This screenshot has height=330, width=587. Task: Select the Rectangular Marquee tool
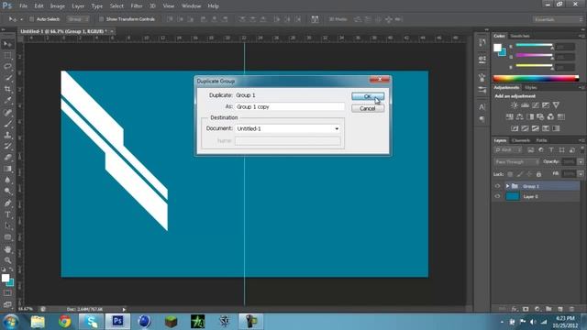[x=7, y=56]
